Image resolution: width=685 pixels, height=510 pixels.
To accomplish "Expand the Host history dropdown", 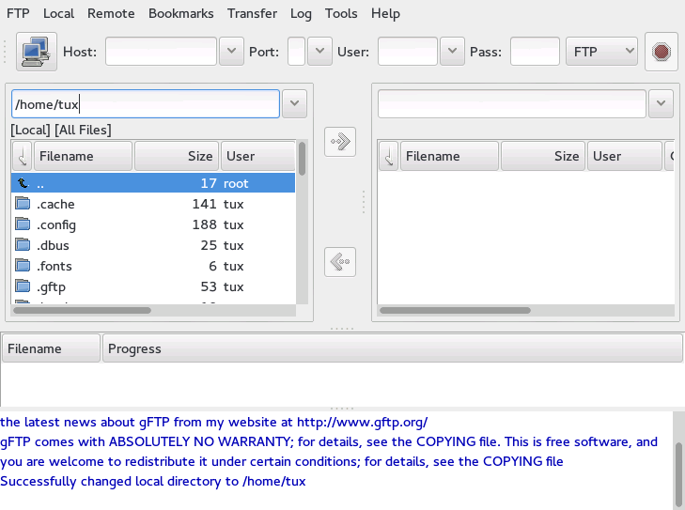I will click(x=231, y=52).
